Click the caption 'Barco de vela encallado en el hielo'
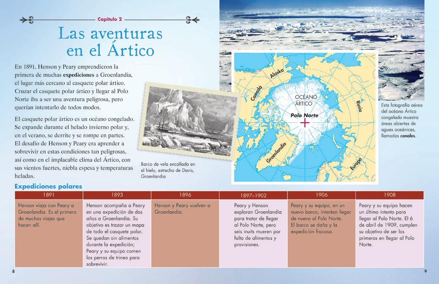The image size is (439, 284). click(168, 170)
